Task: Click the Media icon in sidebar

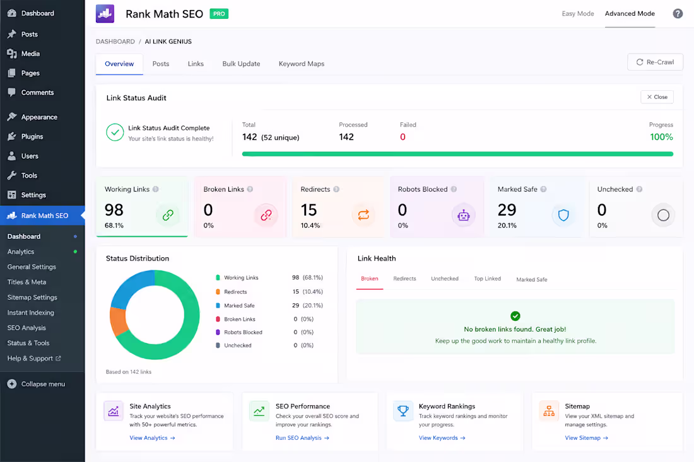Action: [x=12, y=54]
